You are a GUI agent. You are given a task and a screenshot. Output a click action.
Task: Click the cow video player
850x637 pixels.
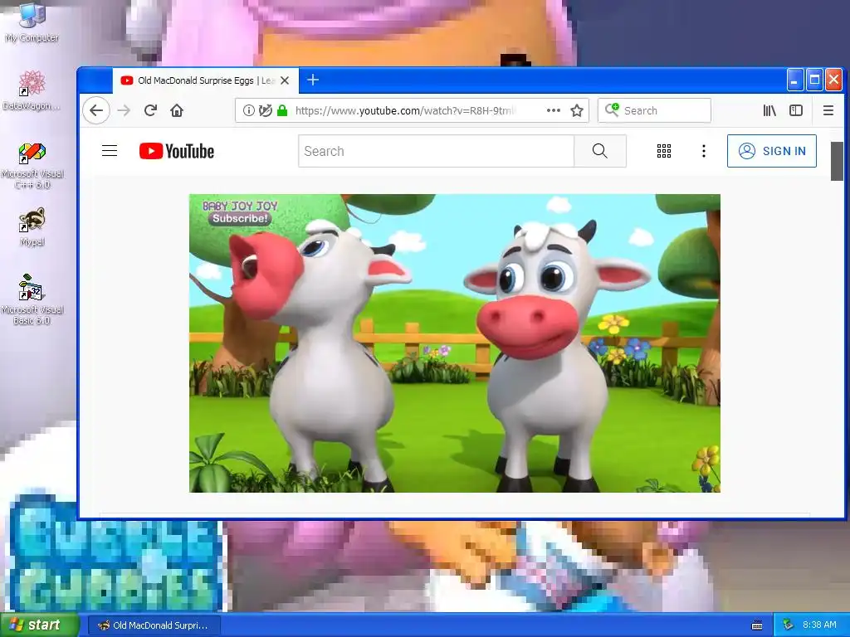click(454, 343)
